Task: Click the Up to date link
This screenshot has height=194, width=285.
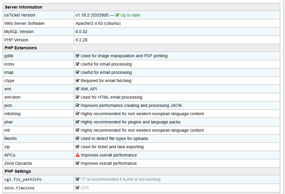Action: 130,15
